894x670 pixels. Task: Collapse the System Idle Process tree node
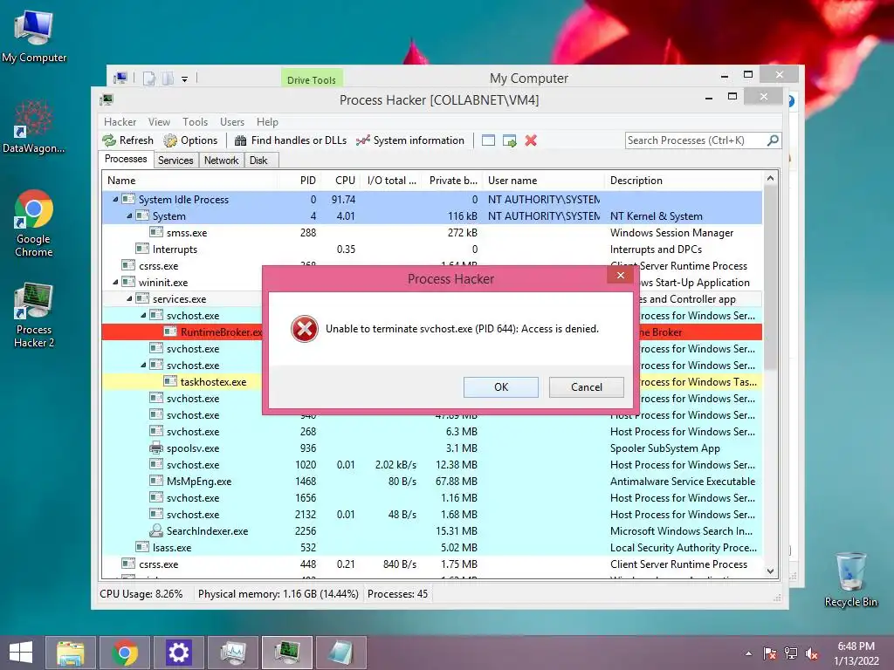pyautogui.click(x=116, y=200)
